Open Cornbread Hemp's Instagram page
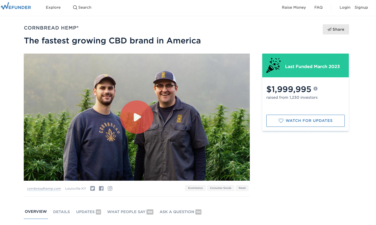The height and width of the screenshot is (225, 376). [x=110, y=189]
